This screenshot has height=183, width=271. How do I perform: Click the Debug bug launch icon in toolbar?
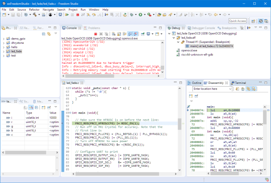tap(132, 15)
